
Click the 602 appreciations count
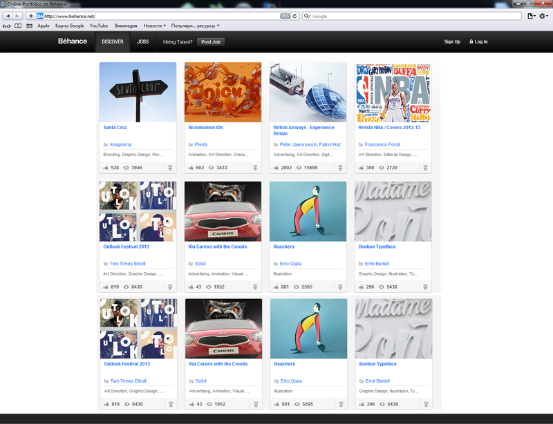click(x=200, y=168)
